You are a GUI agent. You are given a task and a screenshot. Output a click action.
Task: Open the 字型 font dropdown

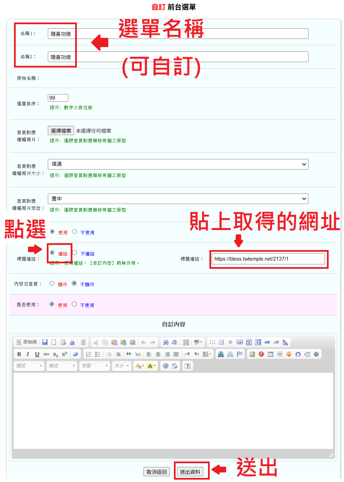tap(95, 366)
